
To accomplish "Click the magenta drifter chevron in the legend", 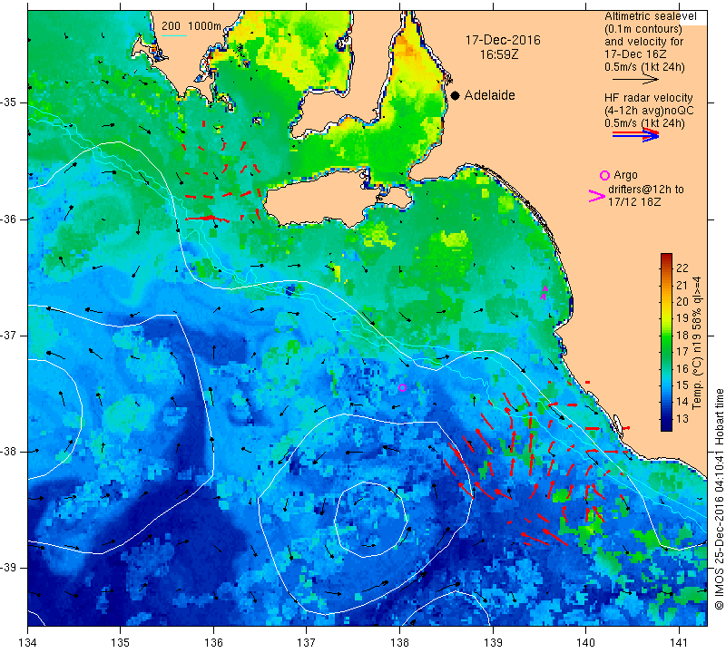I will tap(596, 196).
